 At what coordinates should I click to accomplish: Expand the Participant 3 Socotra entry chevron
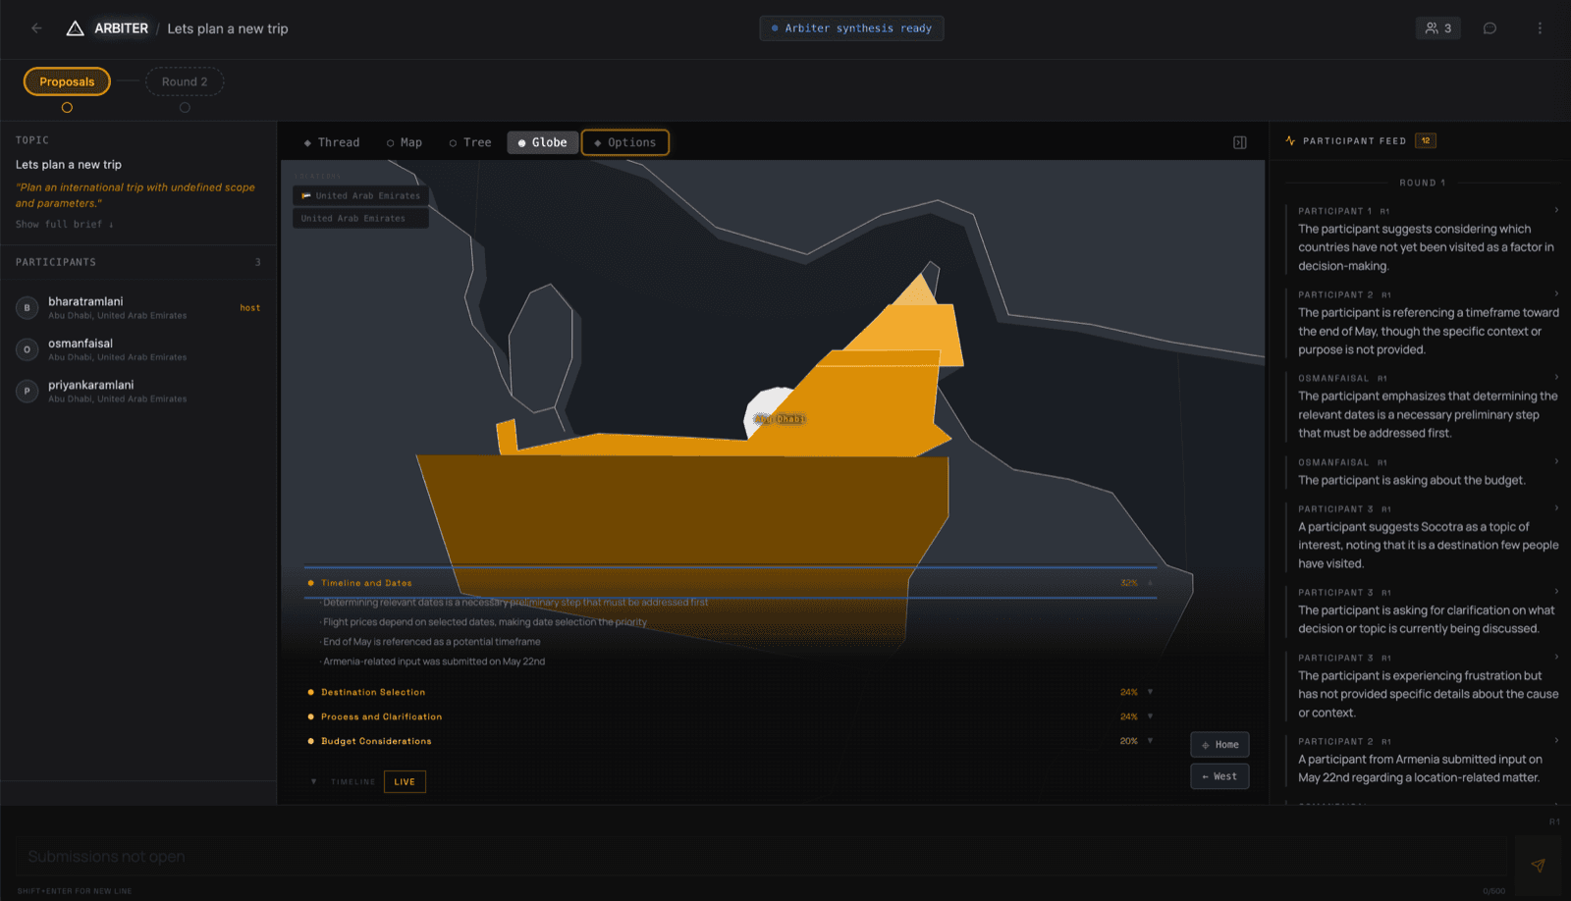pos(1556,507)
